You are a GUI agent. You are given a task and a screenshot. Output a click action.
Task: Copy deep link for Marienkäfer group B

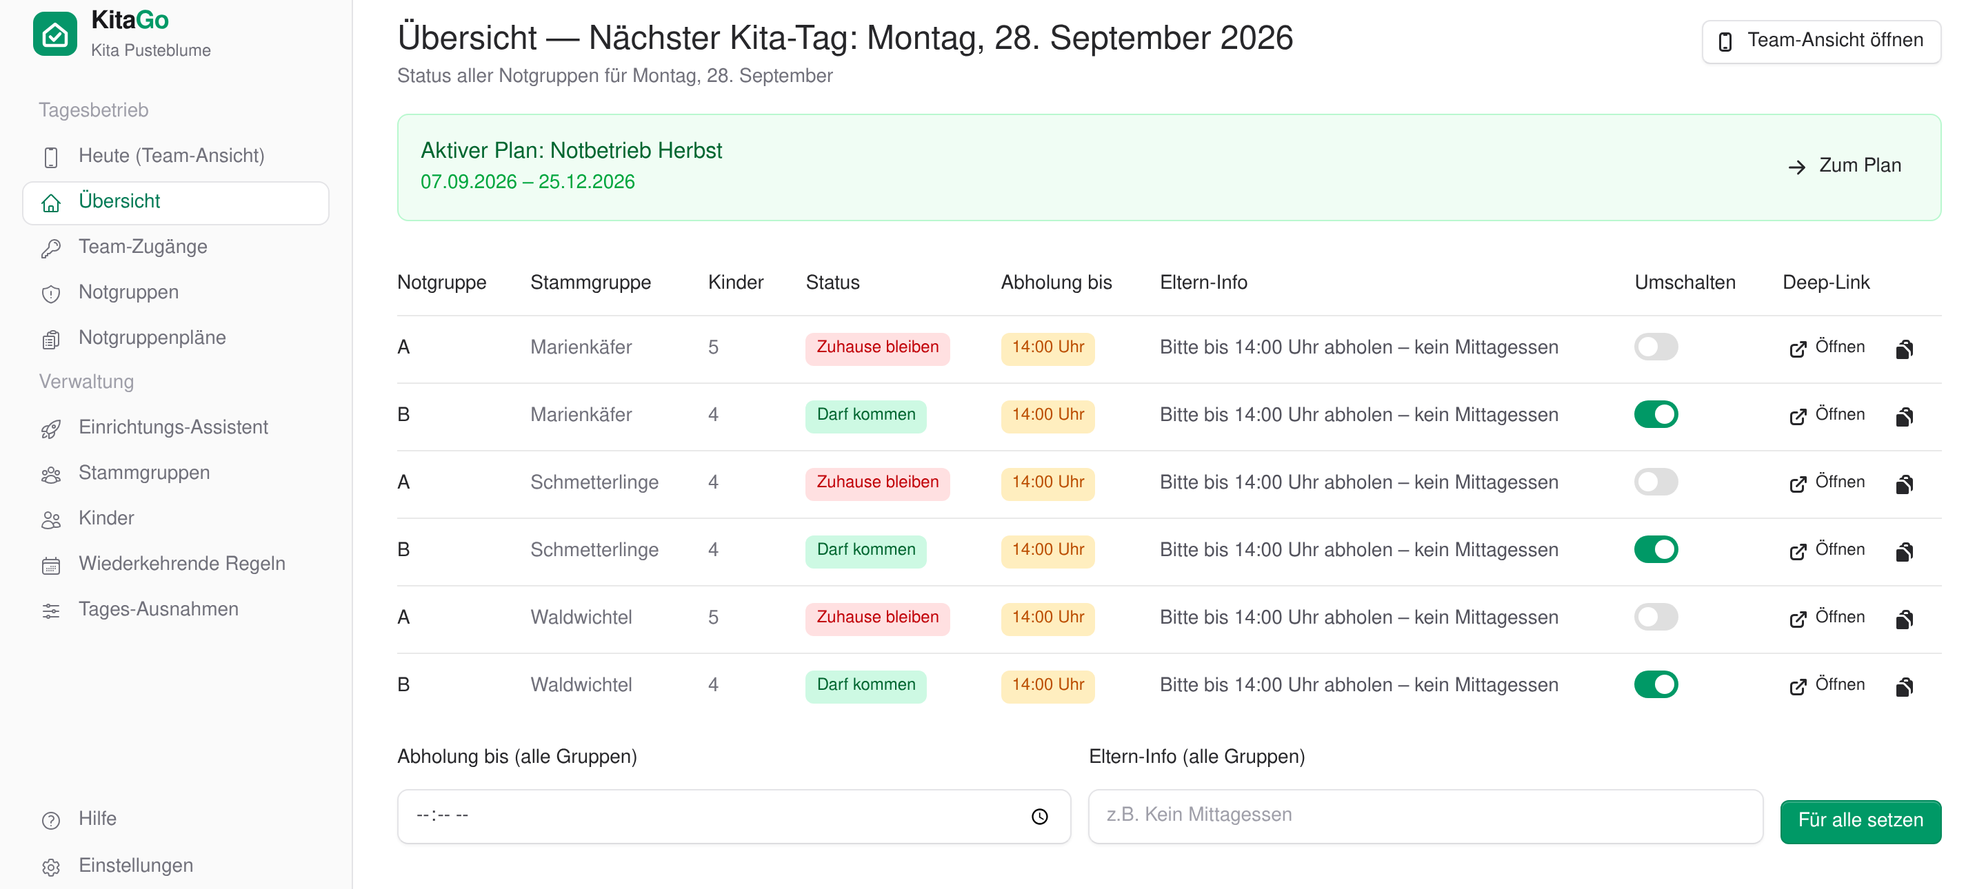pos(1904,417)
